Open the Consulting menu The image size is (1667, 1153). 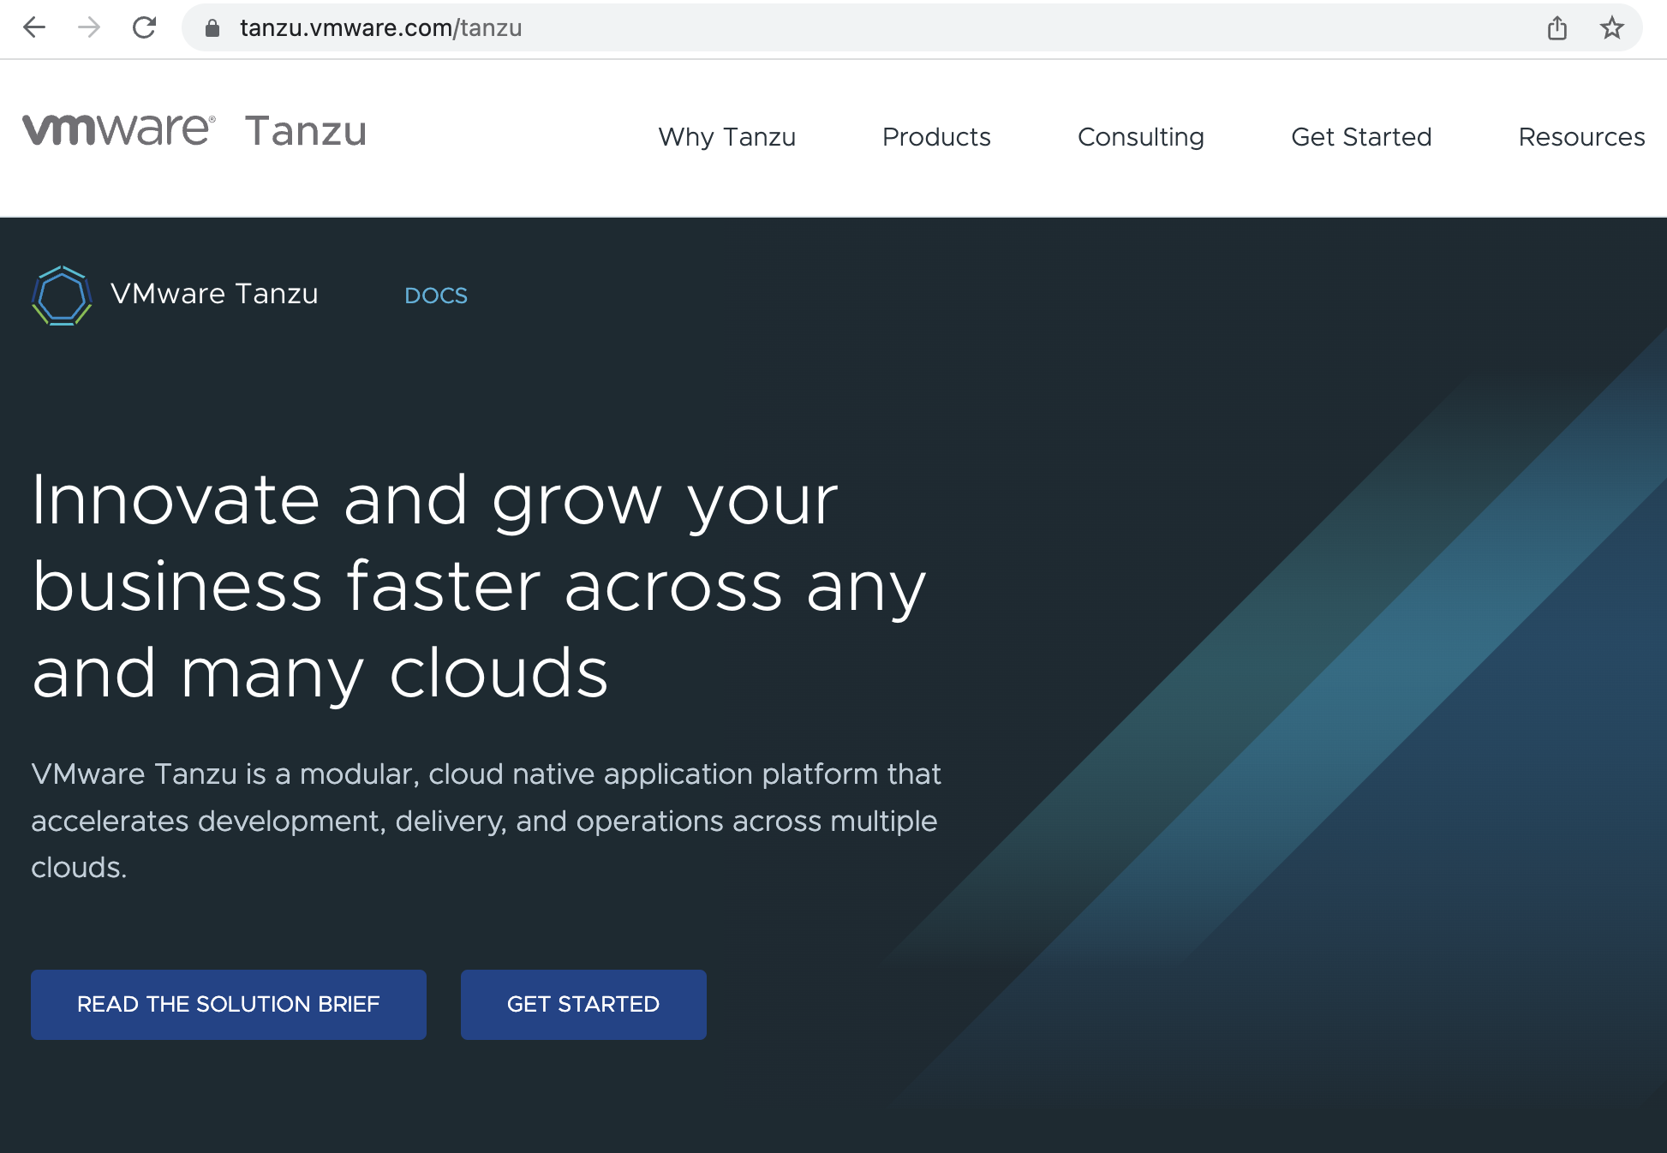1140,137
